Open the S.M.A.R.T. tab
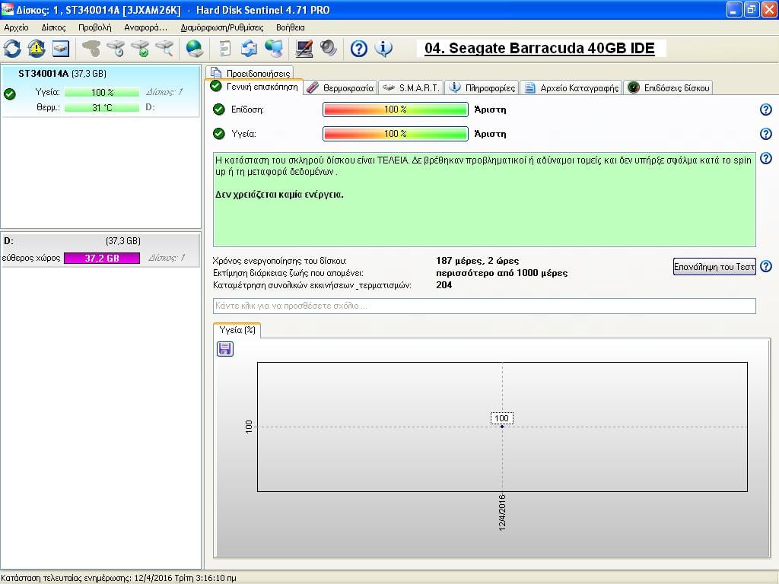Image resolution: width=779 pixels, height=584 pixels. 411,88
